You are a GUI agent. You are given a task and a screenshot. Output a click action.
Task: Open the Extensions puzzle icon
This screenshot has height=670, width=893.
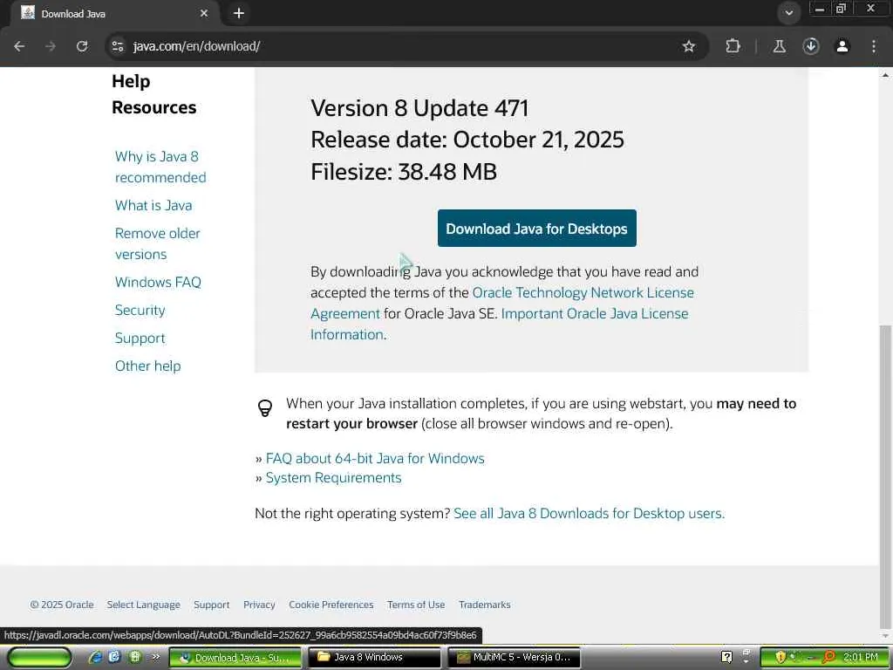733,46
